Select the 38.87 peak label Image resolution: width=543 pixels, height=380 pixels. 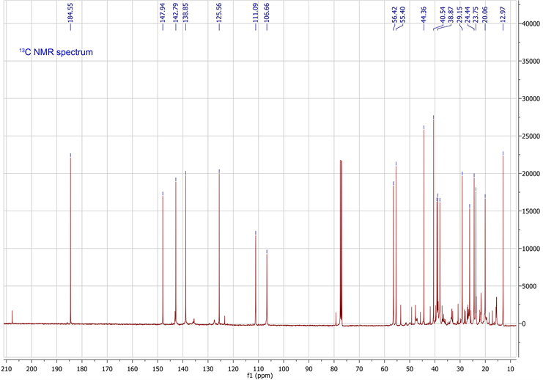coord(451,15)
